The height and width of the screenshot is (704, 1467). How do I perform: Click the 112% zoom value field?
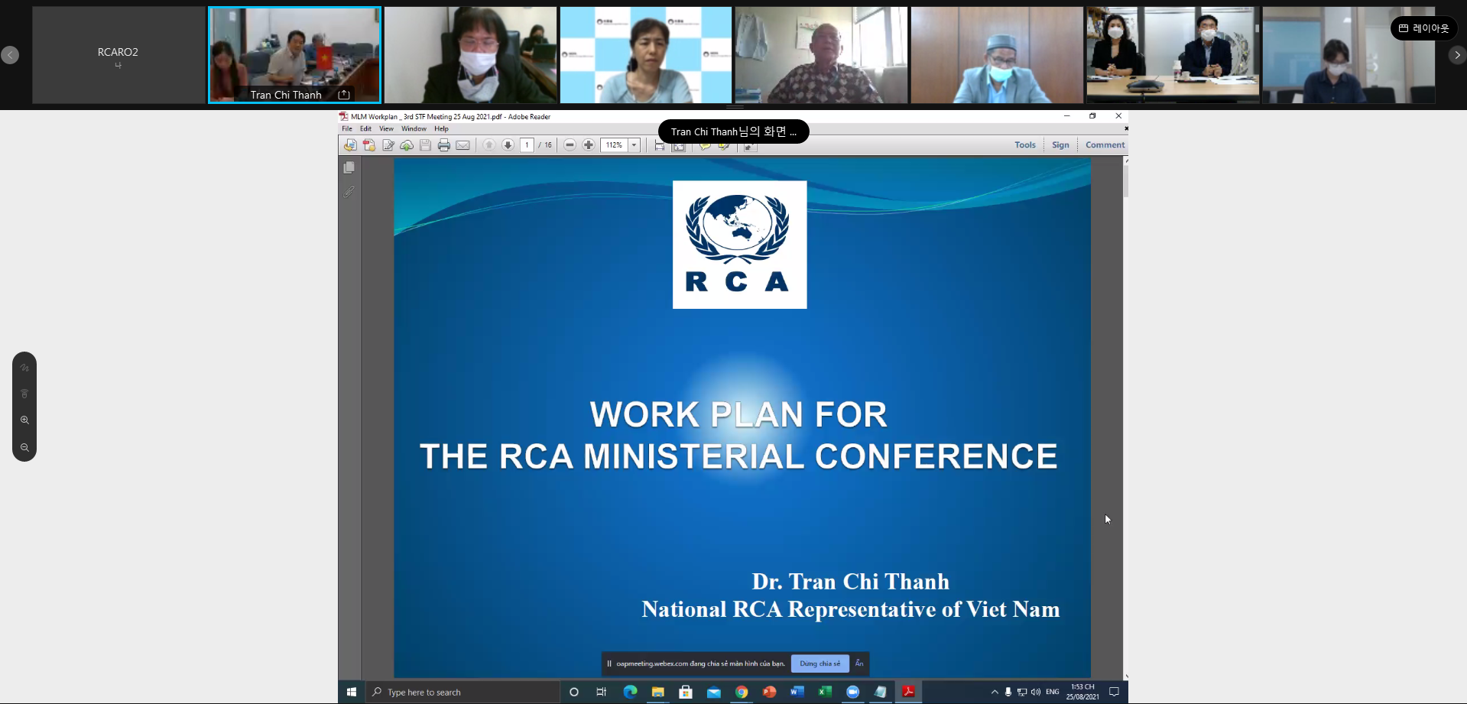click(x=614, y=145)
